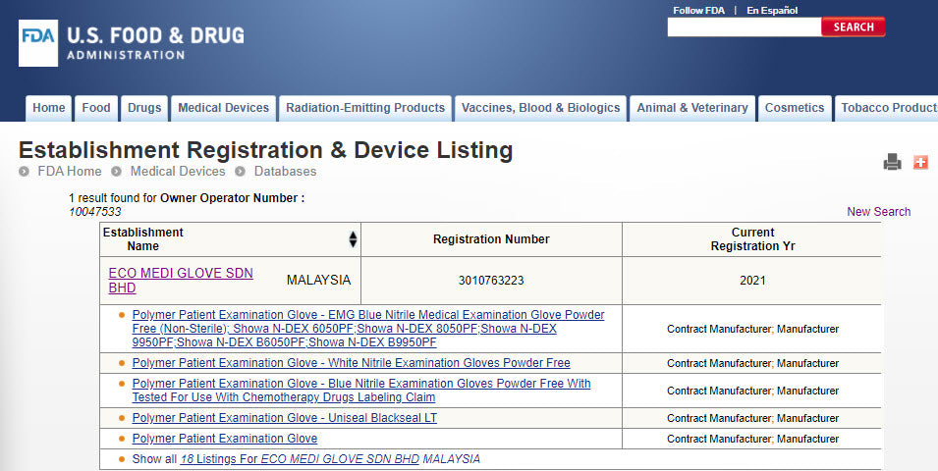Open the Follow FDA link
This screenshot has height=471, width=938.
point(698,11)
